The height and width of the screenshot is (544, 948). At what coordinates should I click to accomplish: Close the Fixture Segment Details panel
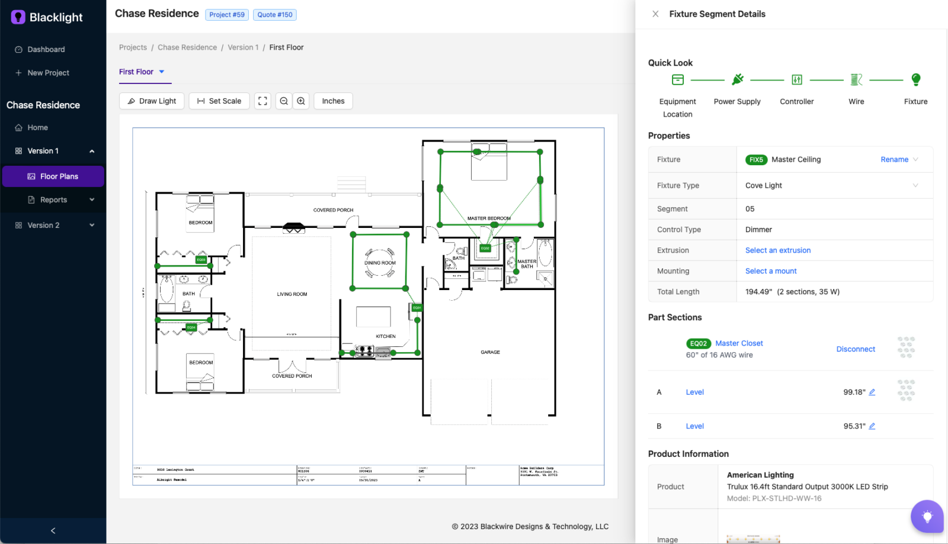point(655,14)
